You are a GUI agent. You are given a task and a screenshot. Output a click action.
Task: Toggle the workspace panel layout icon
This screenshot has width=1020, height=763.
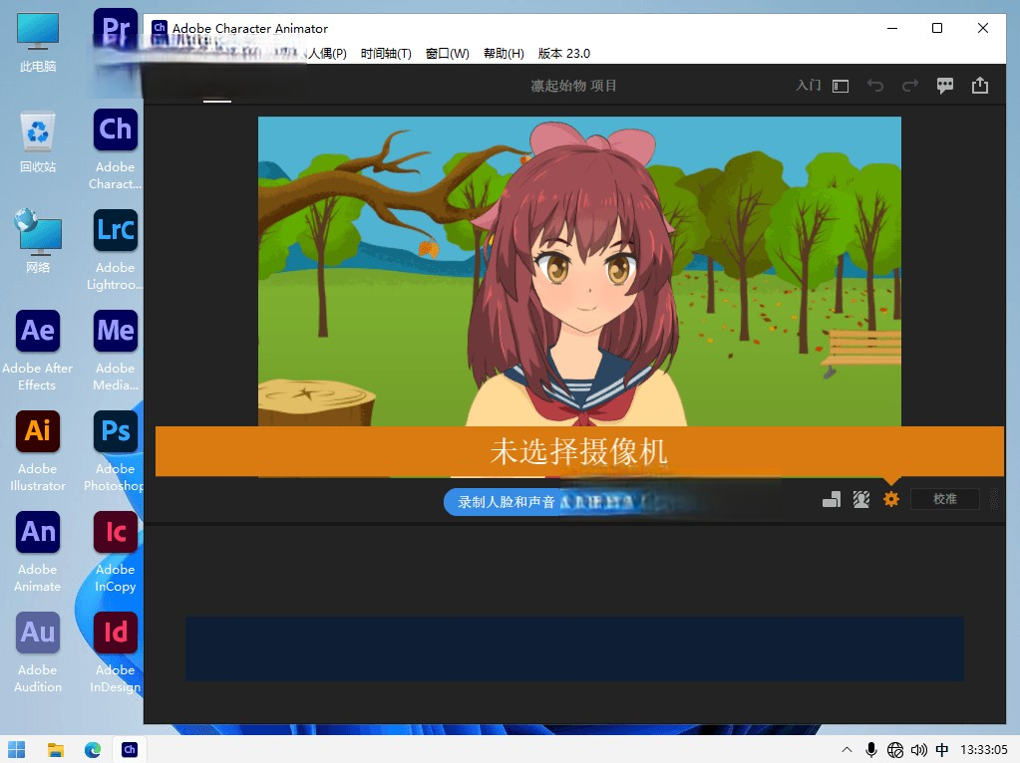point(841,86)
